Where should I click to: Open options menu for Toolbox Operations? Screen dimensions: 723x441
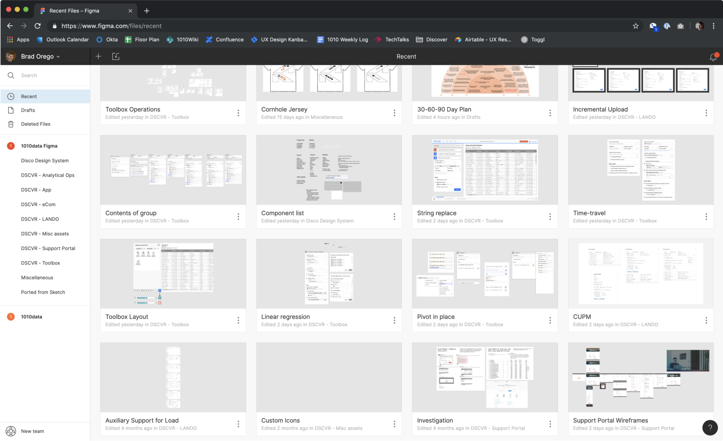238,113
